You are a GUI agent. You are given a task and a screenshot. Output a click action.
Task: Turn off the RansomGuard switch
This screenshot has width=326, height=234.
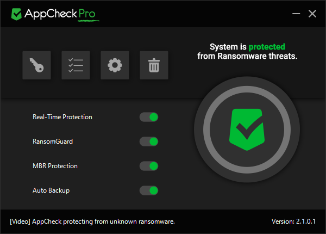tap(149, 141)
